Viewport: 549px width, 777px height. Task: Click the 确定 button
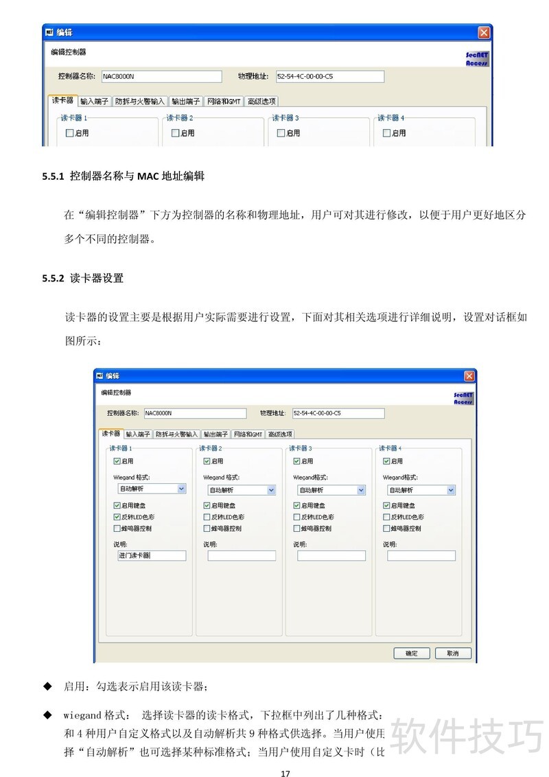[411, 653]
